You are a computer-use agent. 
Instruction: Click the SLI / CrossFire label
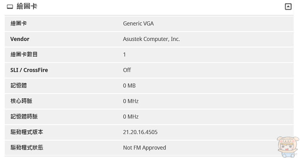tap(29, 70)
